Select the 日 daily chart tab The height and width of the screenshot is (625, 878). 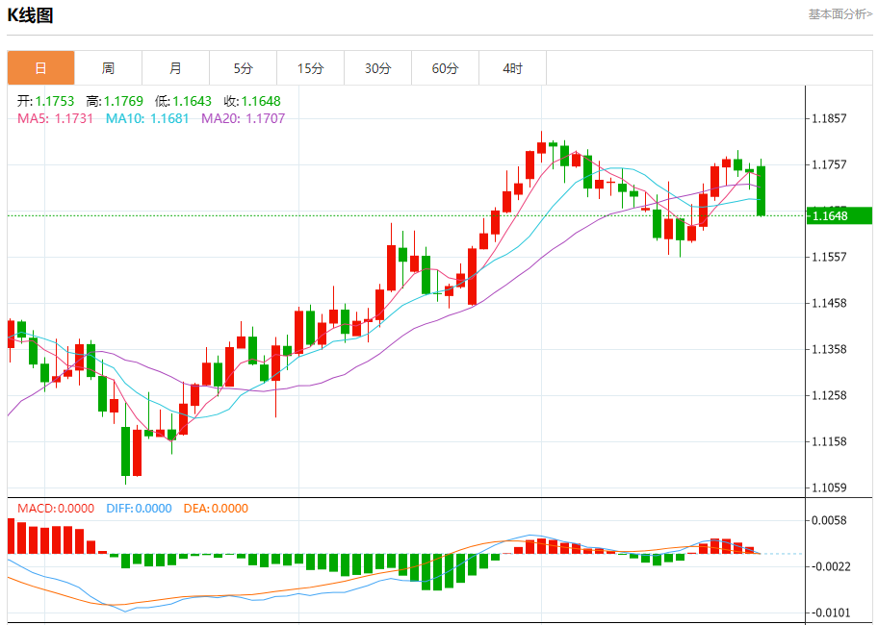point(40,68)
